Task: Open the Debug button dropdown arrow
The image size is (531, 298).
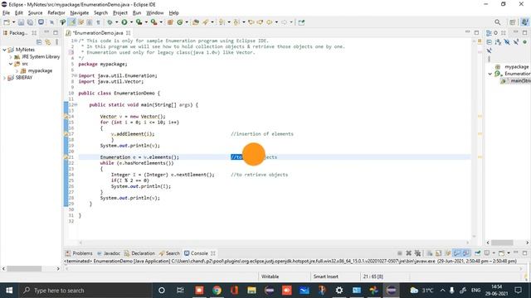Action: (116, 22)
